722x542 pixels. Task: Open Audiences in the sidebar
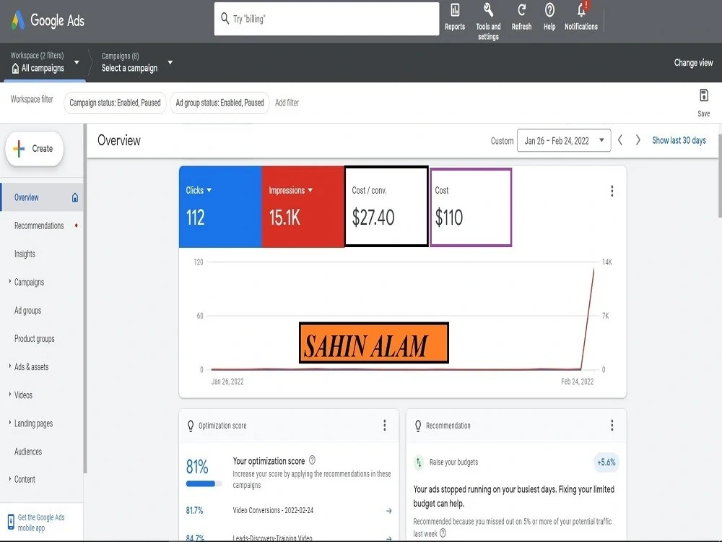(x=28, y=452)
